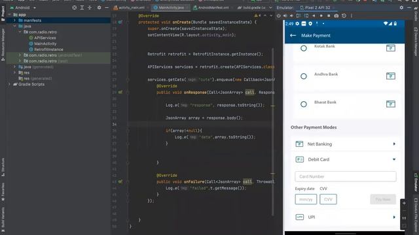The width and height of the screenshot is (419, 235).
Task: Select the Pixel 2 API 32 emulator tab
Action: point(317,8)
